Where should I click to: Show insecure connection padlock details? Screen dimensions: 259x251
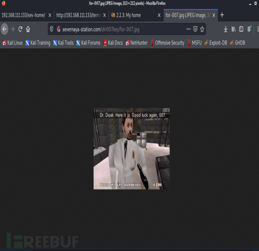59,29
